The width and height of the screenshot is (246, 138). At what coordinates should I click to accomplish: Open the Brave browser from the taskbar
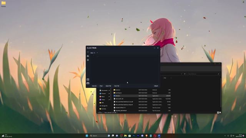click(146, 136)
